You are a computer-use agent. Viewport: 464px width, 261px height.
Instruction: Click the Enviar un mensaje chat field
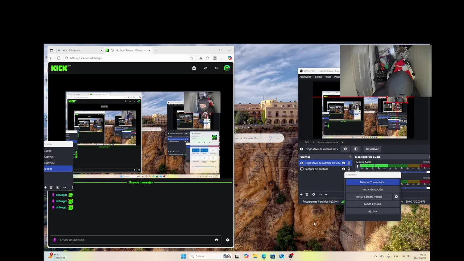[136, 240]
